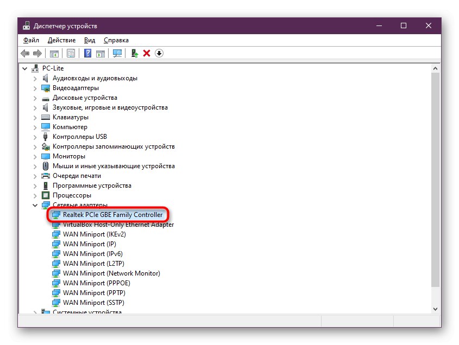Select WAN Miniport (L2TP)
The height and width of the screenshot is (345, 459).
pos(93,264)
